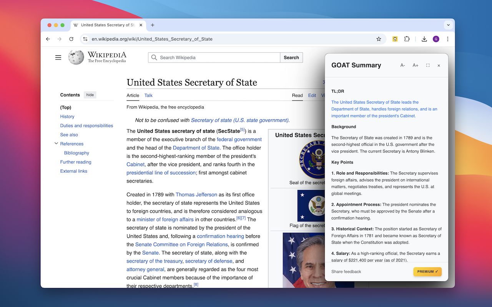Click the browser forward arrow
The width and height of the screenshot is (492, 307).
(60, 39)
